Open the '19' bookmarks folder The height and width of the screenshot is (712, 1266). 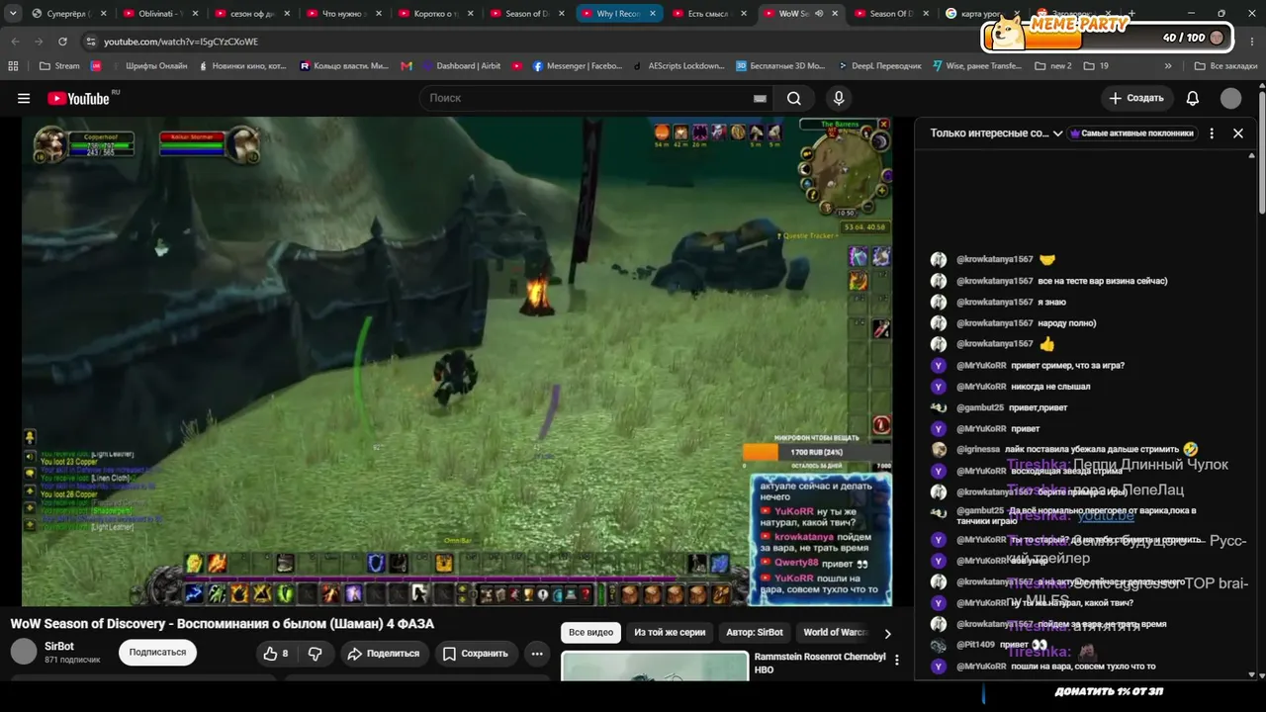[1096, 66]
